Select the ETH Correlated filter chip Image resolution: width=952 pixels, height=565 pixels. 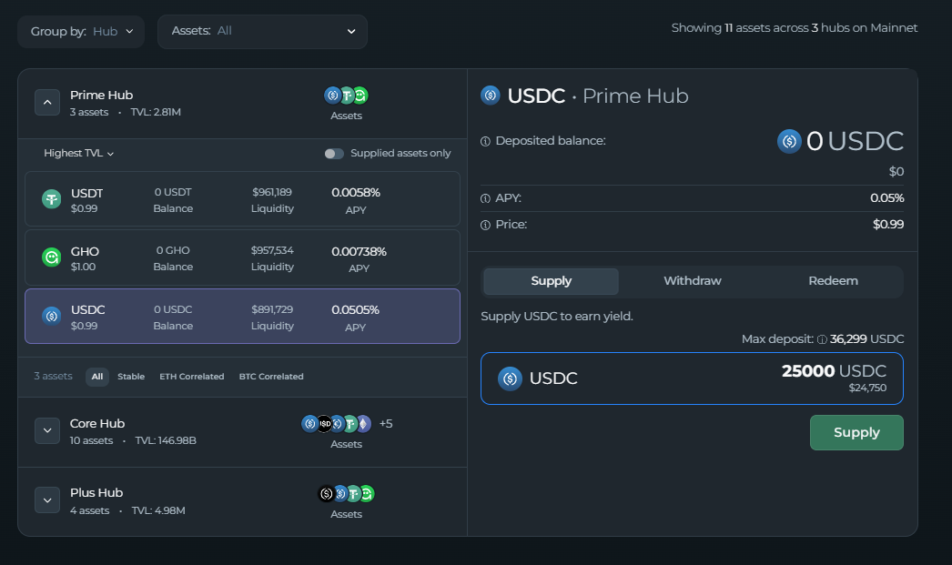click(x=191, y=377)
